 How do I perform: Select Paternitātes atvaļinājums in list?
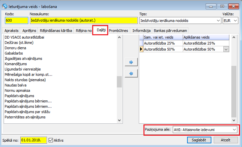click(25, 117)
